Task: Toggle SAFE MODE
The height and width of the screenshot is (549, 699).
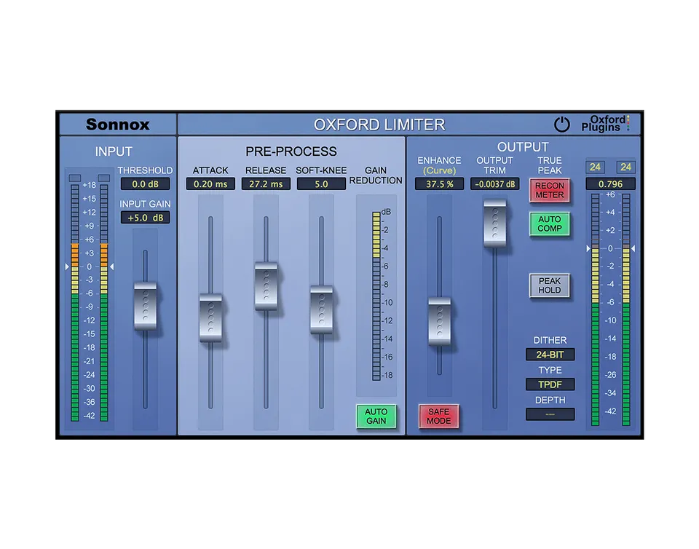Action: (438, 416)
